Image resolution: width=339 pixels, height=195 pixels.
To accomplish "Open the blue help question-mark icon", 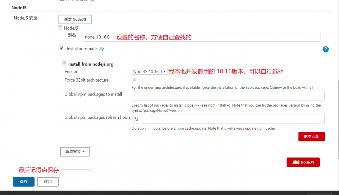I will [326, 49].
